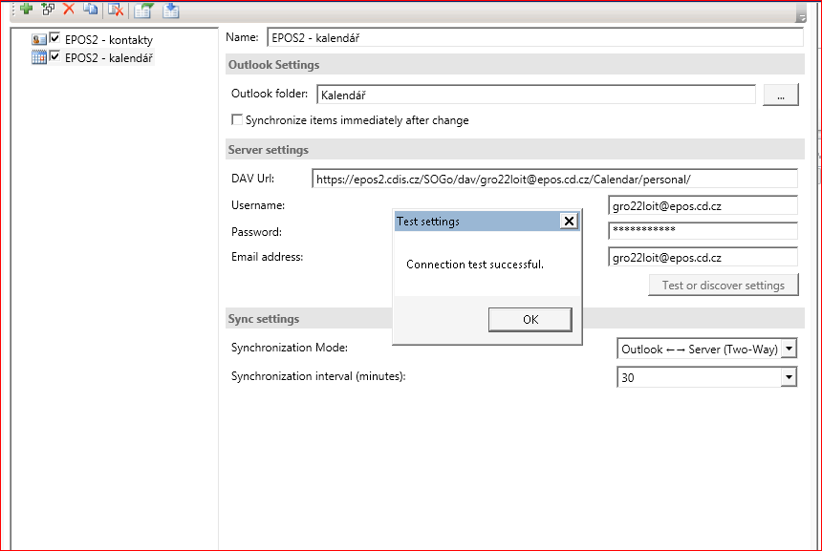
Task: Click the 'Synchronization Mode:' label
Action: [290, 348]
